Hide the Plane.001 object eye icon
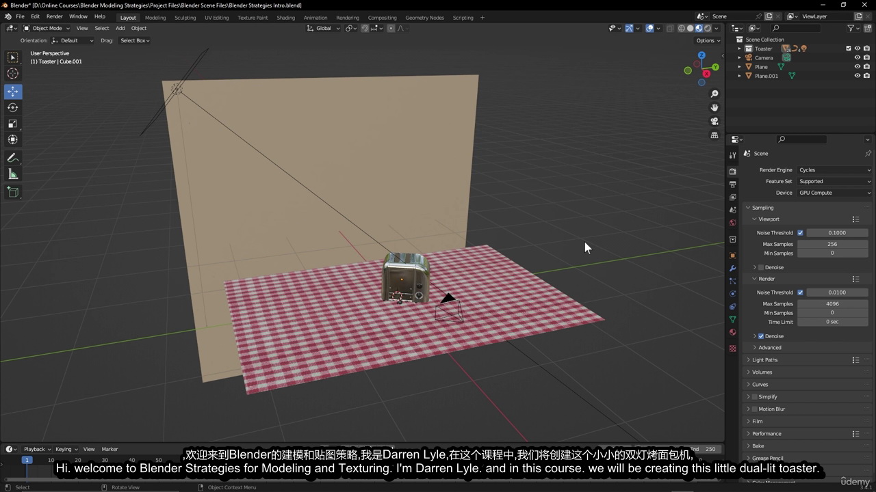This screenshot has width=876, height=492. point(857,76)
